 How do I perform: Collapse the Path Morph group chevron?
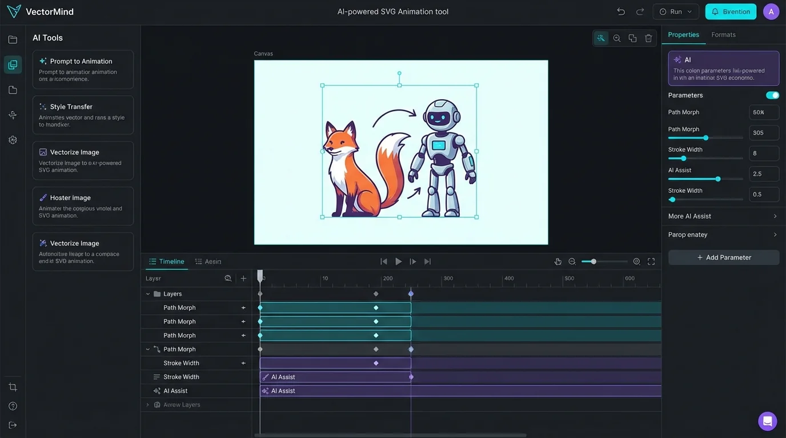148,350
